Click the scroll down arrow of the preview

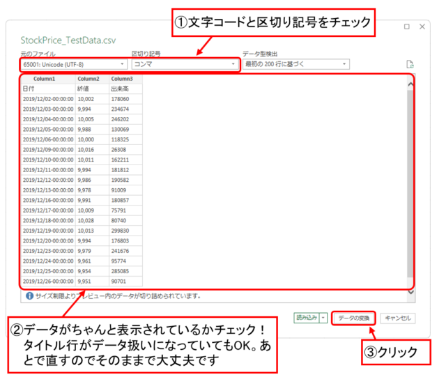(411, 292)
